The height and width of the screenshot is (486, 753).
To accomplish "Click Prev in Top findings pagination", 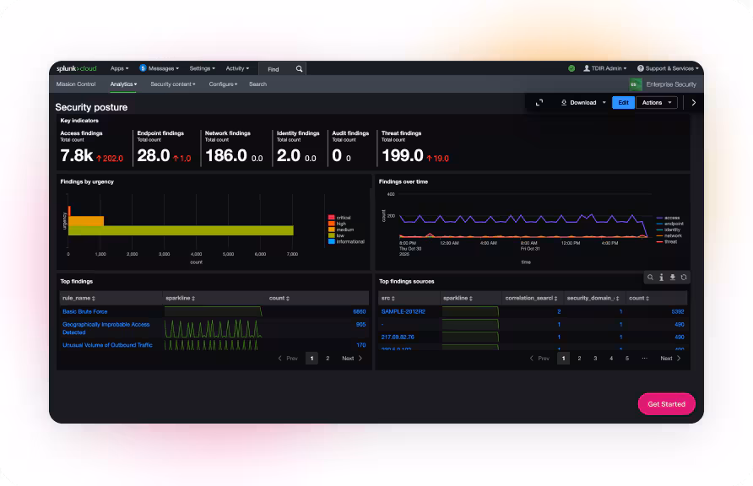I will tap(288, 359).
